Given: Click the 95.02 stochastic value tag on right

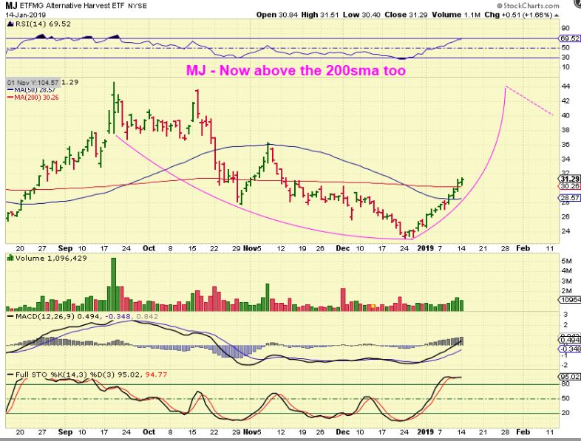Looking at the screenshot, I should (570, 377).
